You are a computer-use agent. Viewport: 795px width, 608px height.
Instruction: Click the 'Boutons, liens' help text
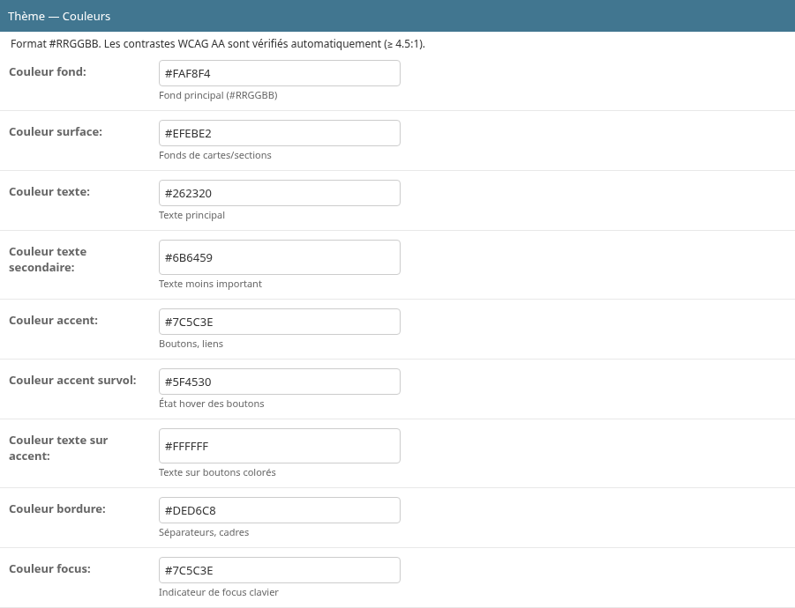tap(191, 344)
